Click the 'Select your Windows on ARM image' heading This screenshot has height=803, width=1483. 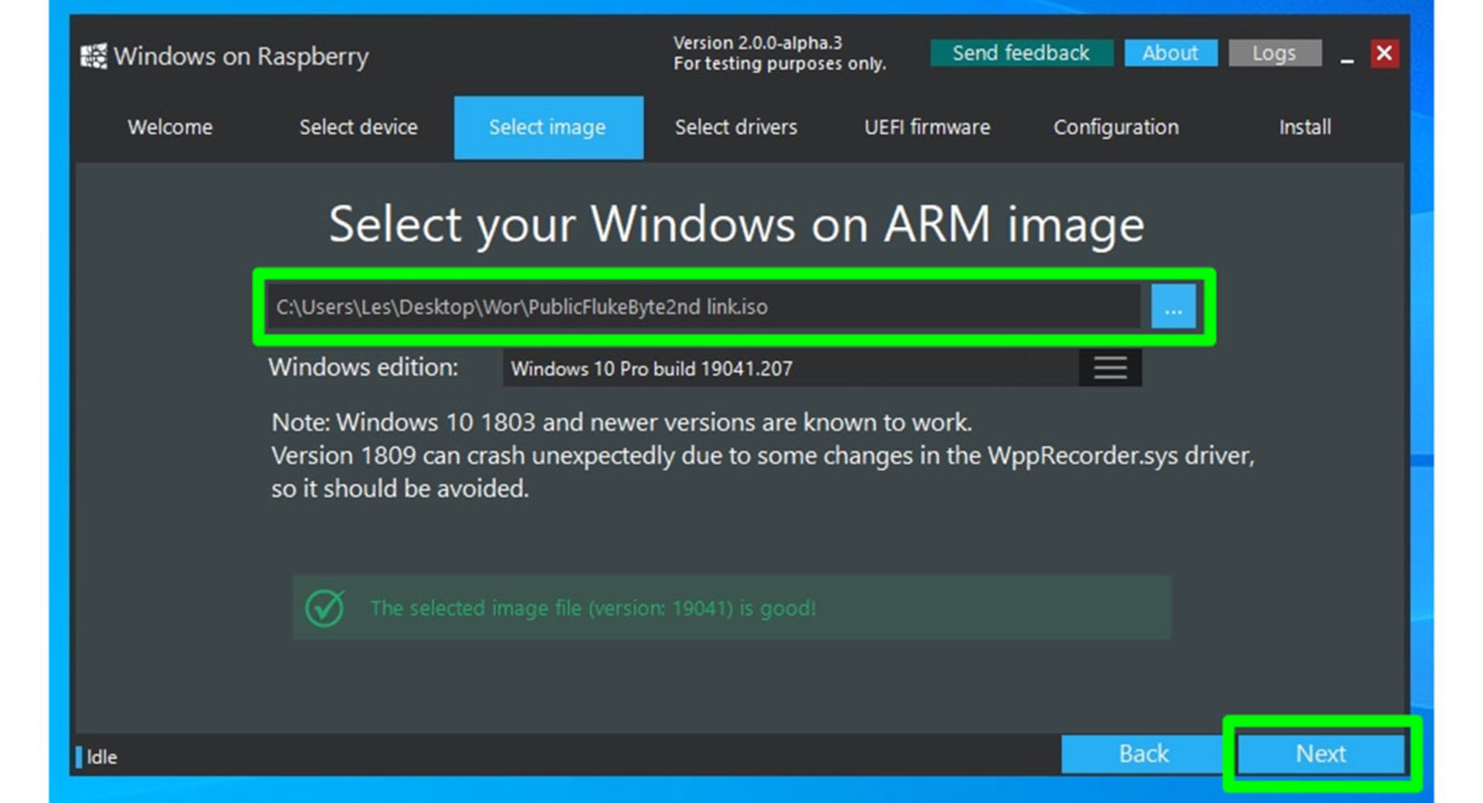coord(736,225)
